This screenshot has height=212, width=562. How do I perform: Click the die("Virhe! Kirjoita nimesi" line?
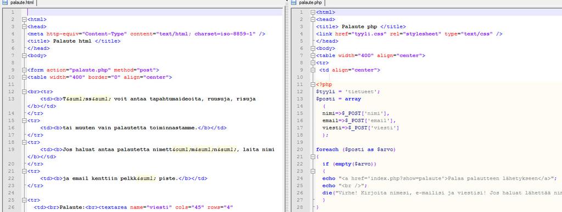point(442,193)
